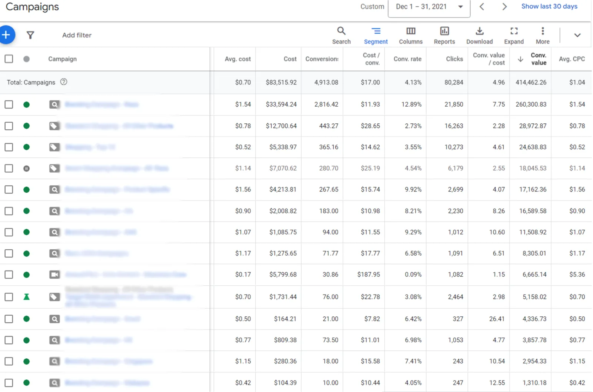Open the Search tool in toolbar
The height and width of the screenshot is (392, 593).
point(341,36)
